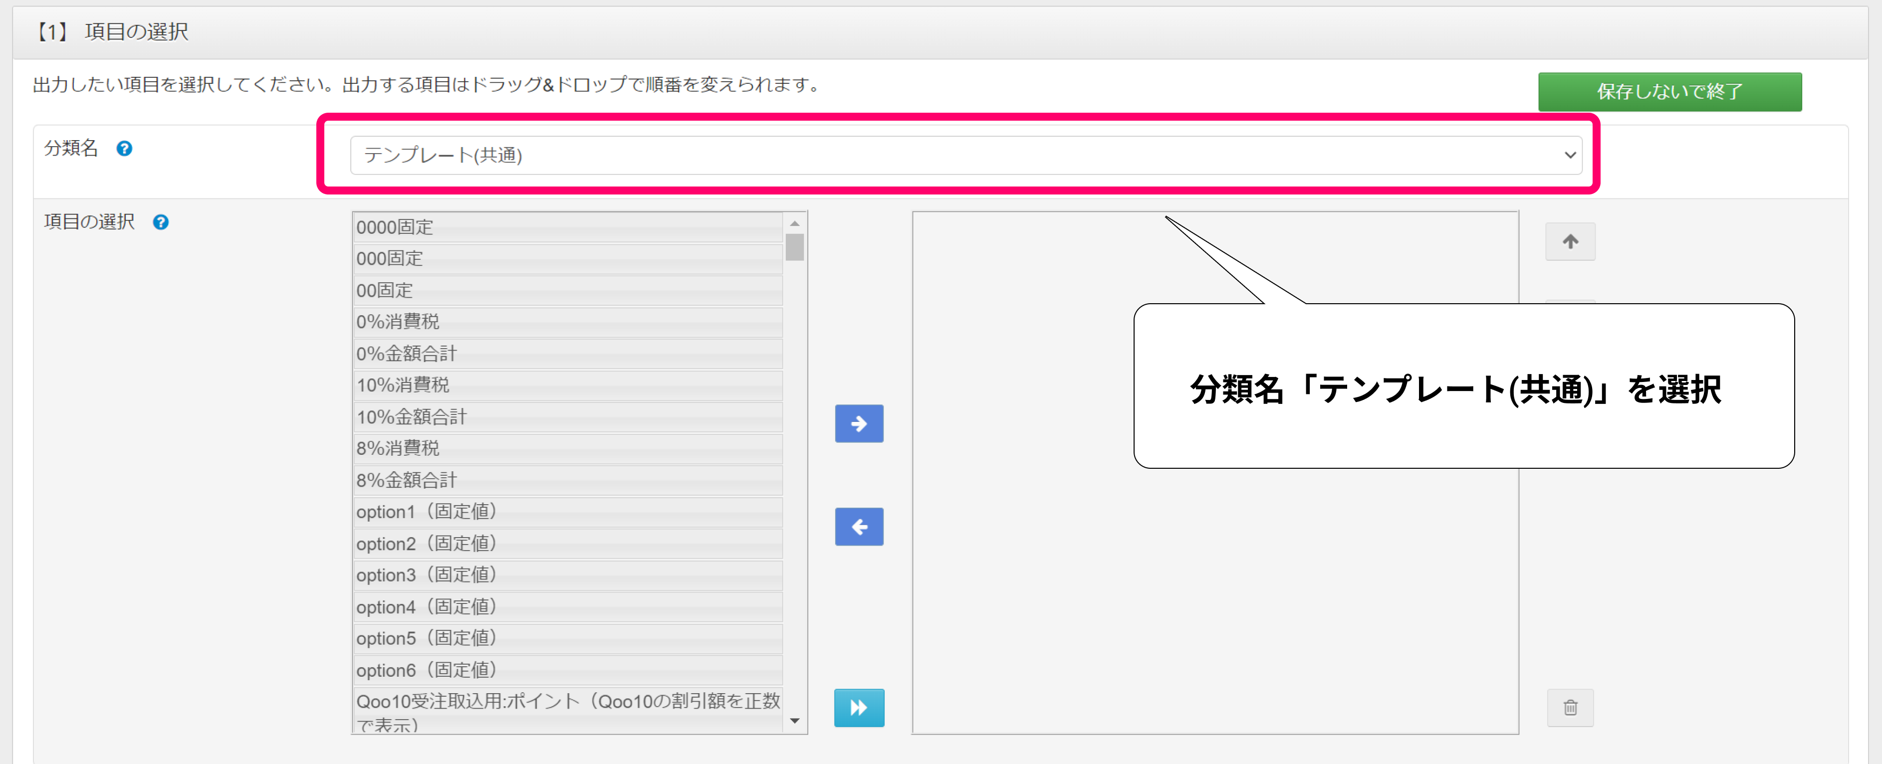
Task: Select 8%消費税 list entry
Action: (567, 448)
